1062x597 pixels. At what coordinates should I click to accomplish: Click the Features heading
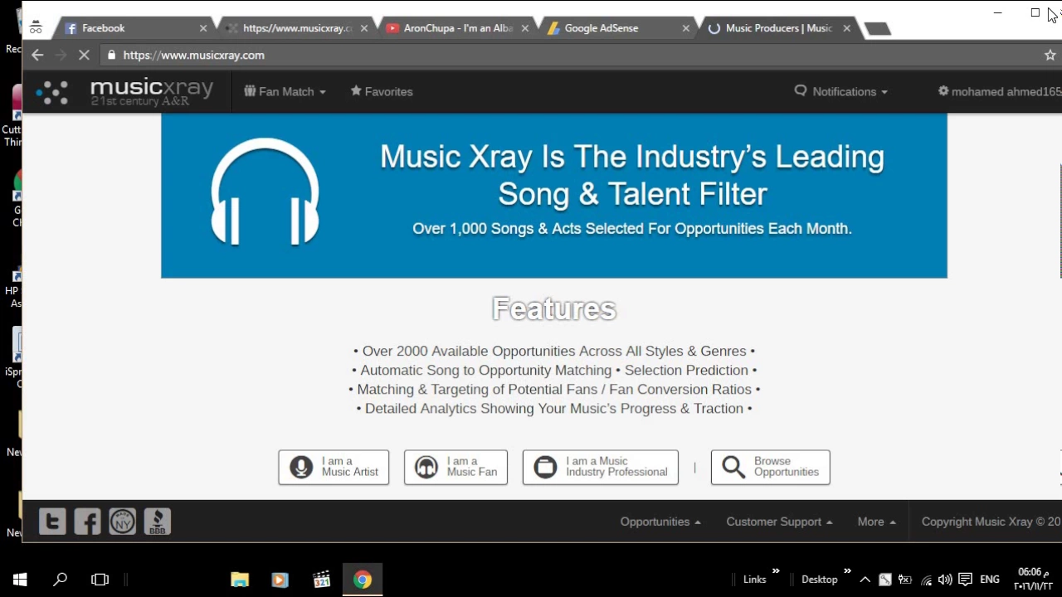(x=554, y=308)
